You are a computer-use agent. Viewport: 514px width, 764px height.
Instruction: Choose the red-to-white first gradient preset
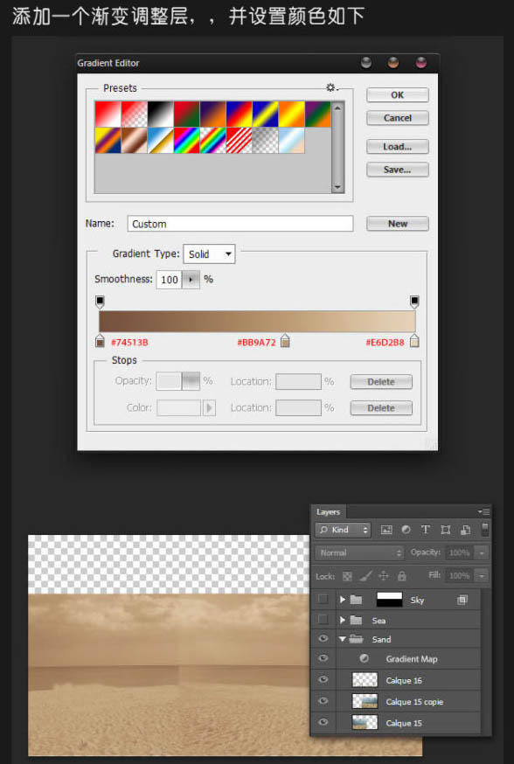tap(108, 114)
